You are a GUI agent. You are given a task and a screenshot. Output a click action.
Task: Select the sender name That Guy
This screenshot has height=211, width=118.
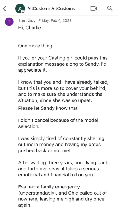point(27,20)
